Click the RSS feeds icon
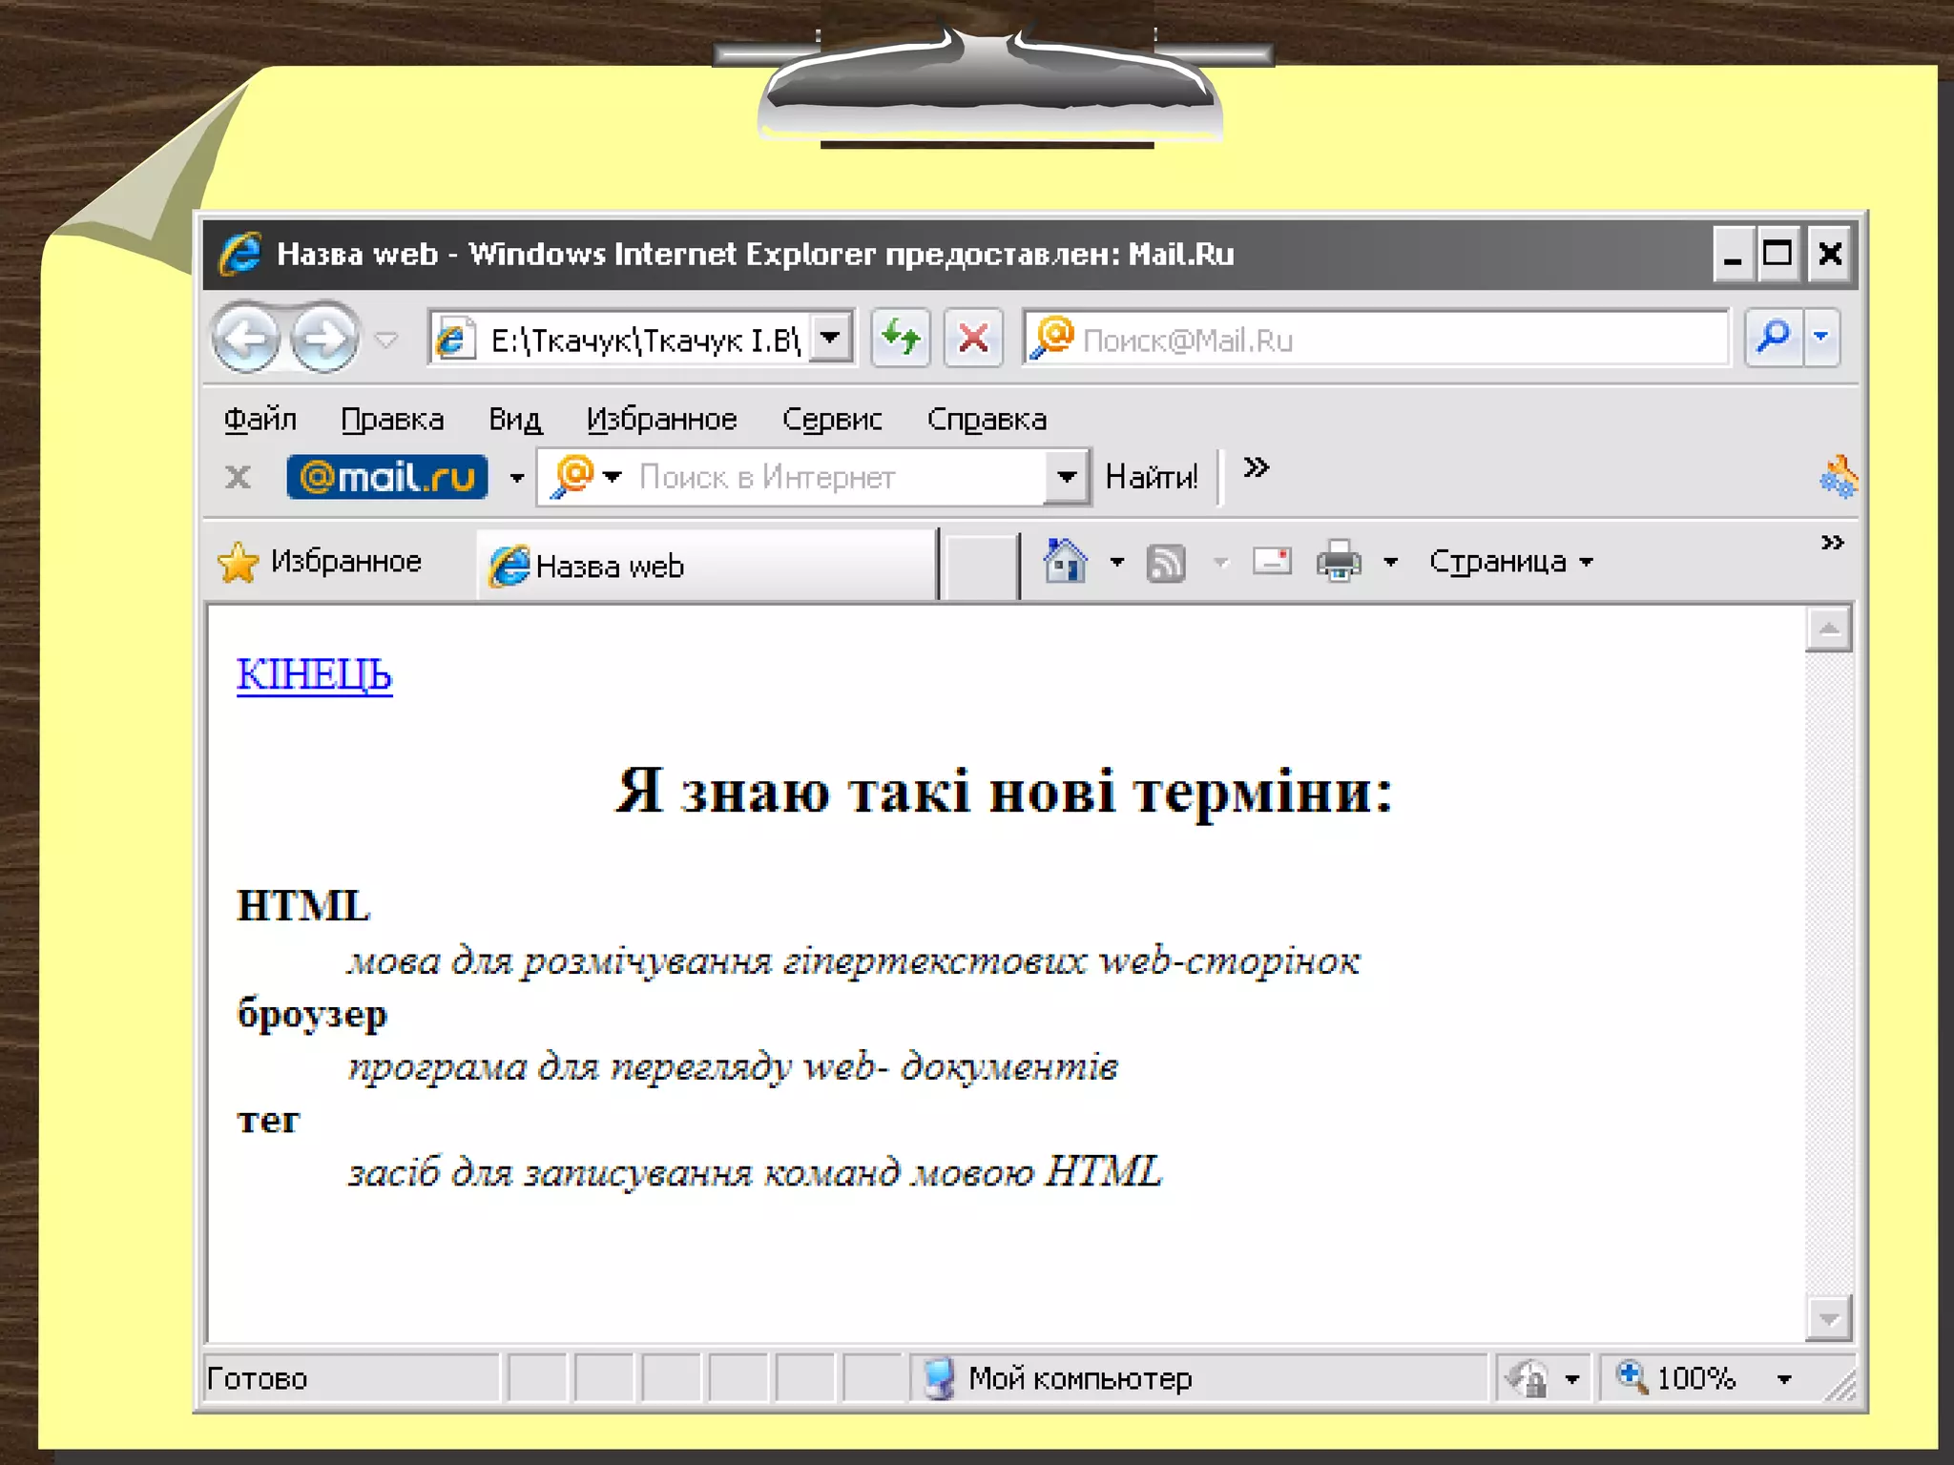 point(1166,562)
